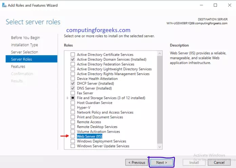
Task: Enable Device Health Attestation checkbox
Action: (73, 79)
